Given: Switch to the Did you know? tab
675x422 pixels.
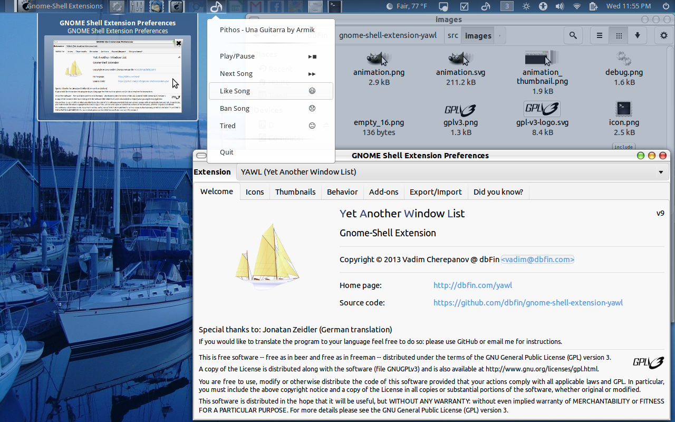Looking at the screenshot, I should click(498, 192).
